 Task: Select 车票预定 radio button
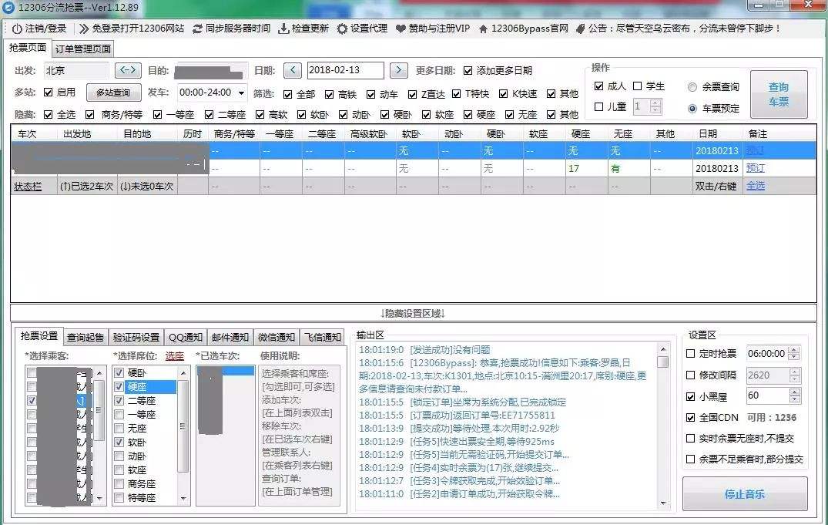pyautogui.click(x=692, y=109)
